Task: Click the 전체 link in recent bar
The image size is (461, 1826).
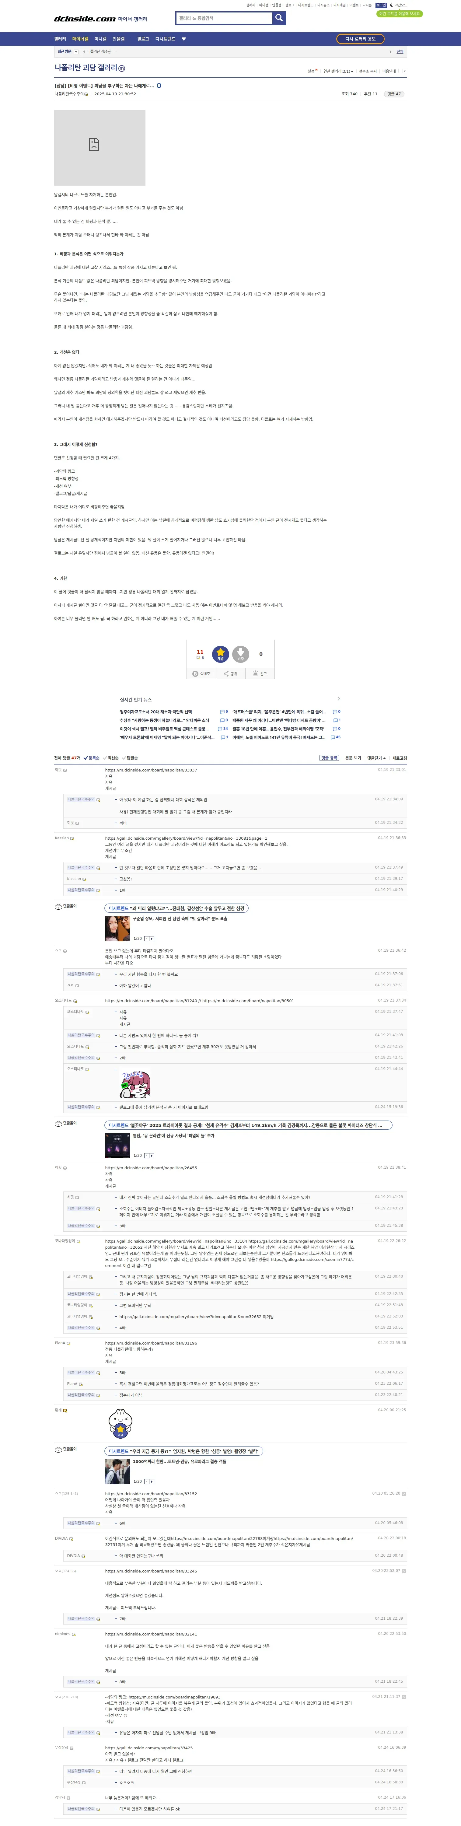Action: coord(400,52)
